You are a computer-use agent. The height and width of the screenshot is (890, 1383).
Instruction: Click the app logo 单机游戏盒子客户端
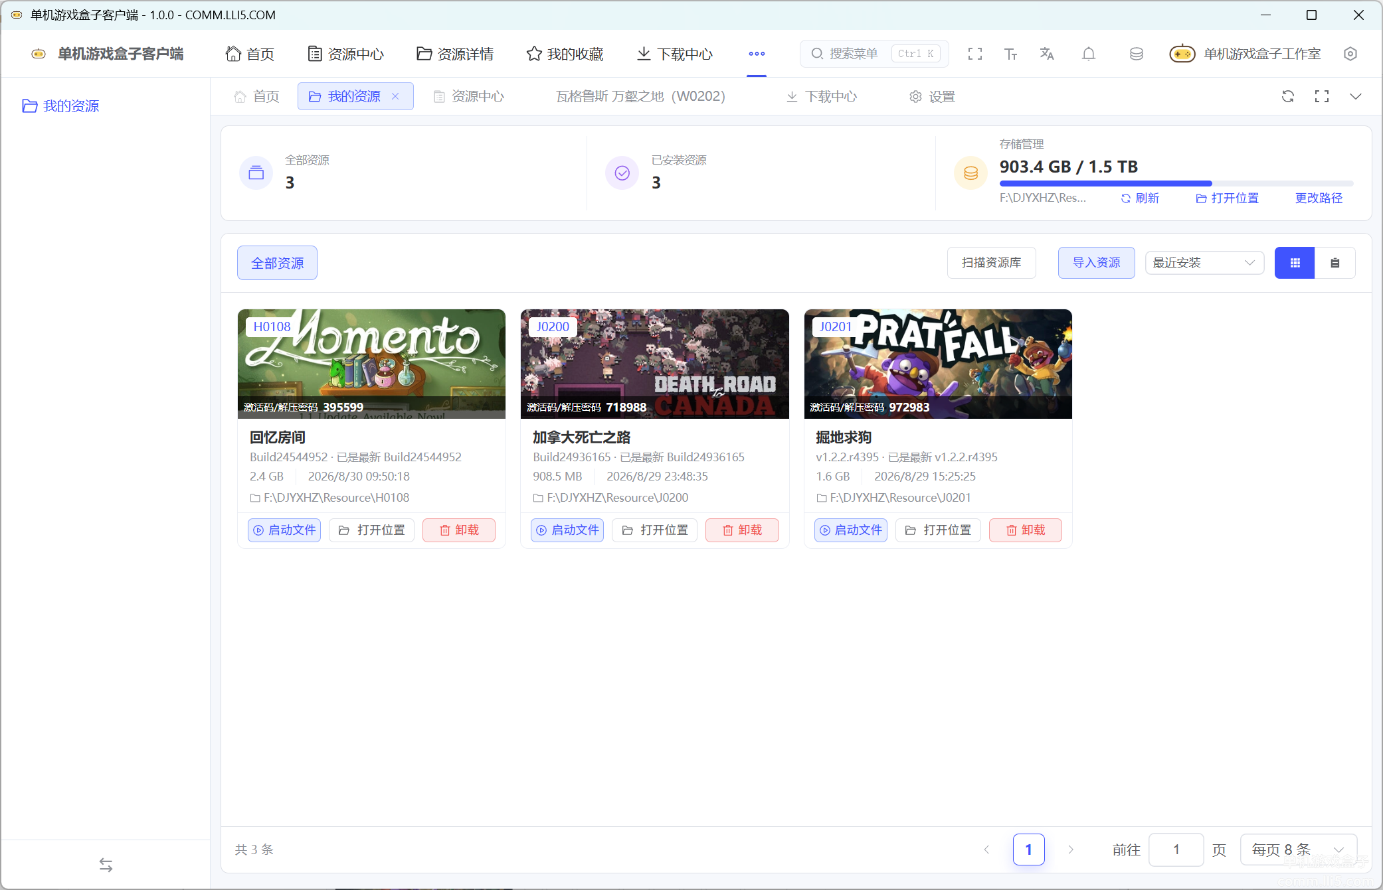coord(108,54)
